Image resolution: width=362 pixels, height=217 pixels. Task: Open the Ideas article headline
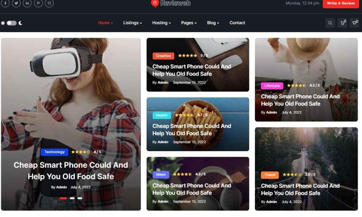pos(191,189)
